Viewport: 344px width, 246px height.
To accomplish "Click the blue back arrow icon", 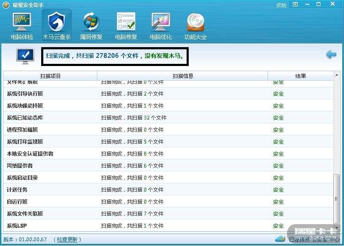I will (x=331, y=55).
